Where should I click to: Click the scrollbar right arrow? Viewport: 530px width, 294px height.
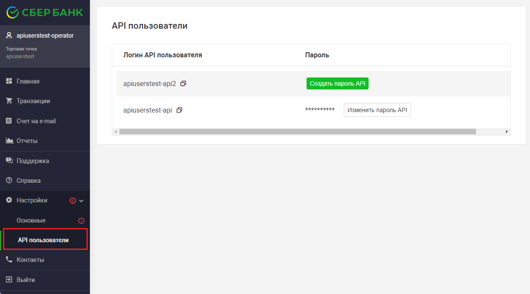click(x=507, y=131)
